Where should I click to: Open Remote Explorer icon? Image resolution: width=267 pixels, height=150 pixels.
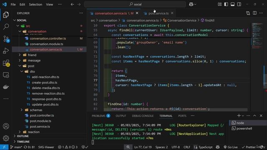tap(6, 75)
